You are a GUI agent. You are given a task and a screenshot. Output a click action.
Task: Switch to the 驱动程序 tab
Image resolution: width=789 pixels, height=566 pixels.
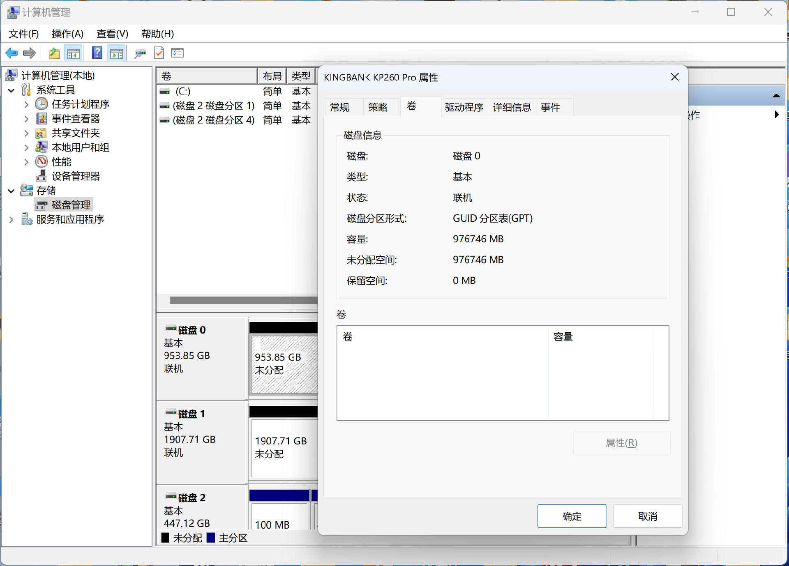pos(464,107)
